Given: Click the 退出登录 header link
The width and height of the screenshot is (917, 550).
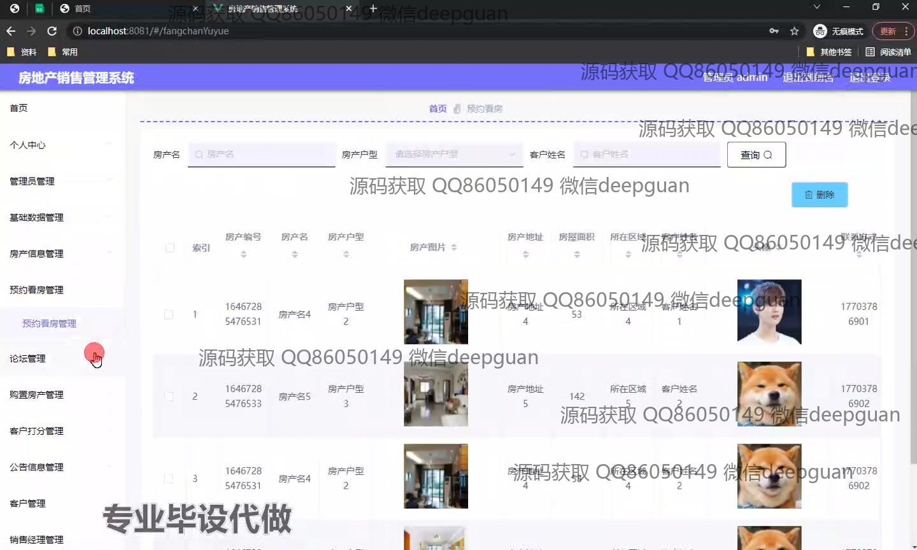Looking at the screenshot, I should 869,78.
